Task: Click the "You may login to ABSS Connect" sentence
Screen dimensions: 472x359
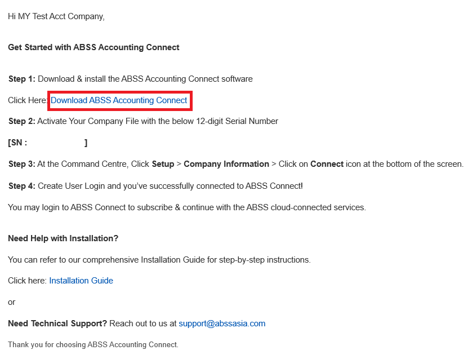Action: [x=186, y=207]
